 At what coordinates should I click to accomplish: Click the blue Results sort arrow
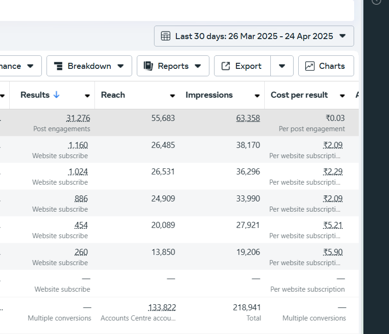point(57,95)
